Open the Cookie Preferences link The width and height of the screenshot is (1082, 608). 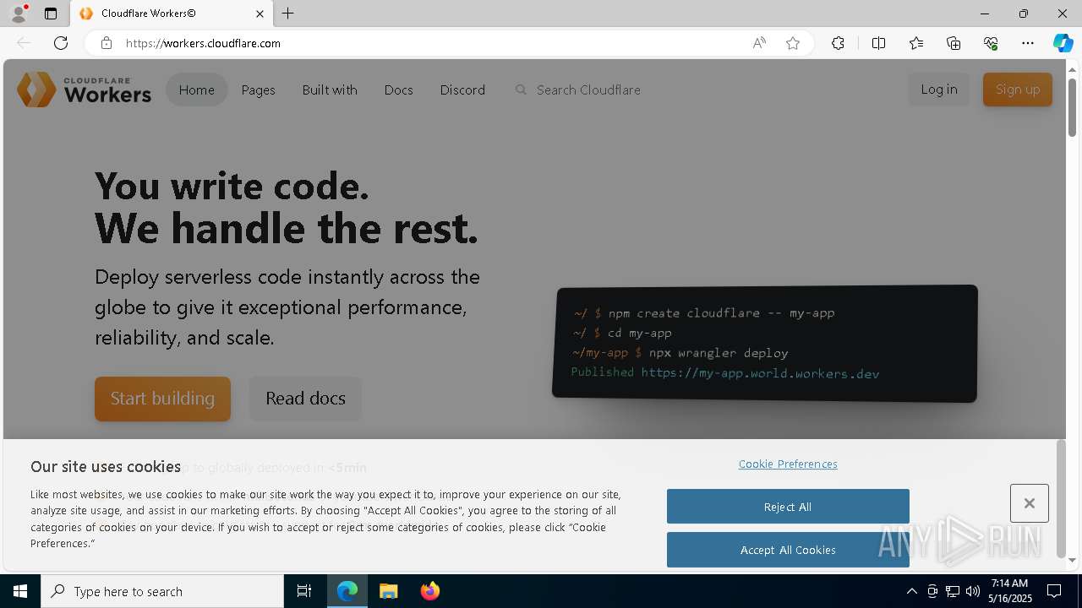788,464
